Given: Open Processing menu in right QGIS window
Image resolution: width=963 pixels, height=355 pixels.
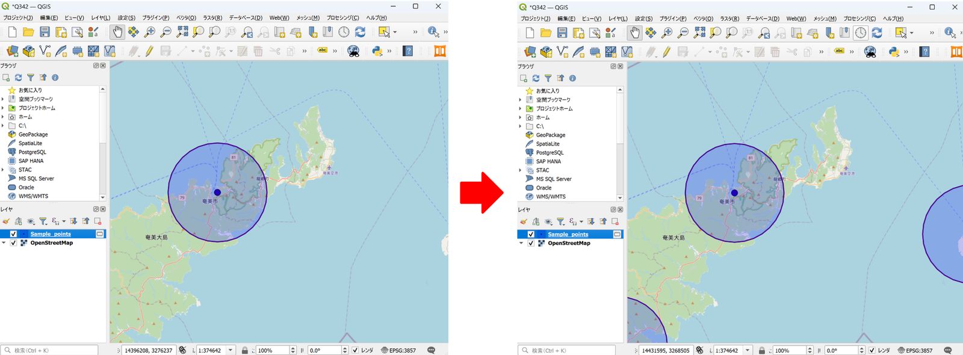Looking at the screenshot, I should tap(860, 19).
